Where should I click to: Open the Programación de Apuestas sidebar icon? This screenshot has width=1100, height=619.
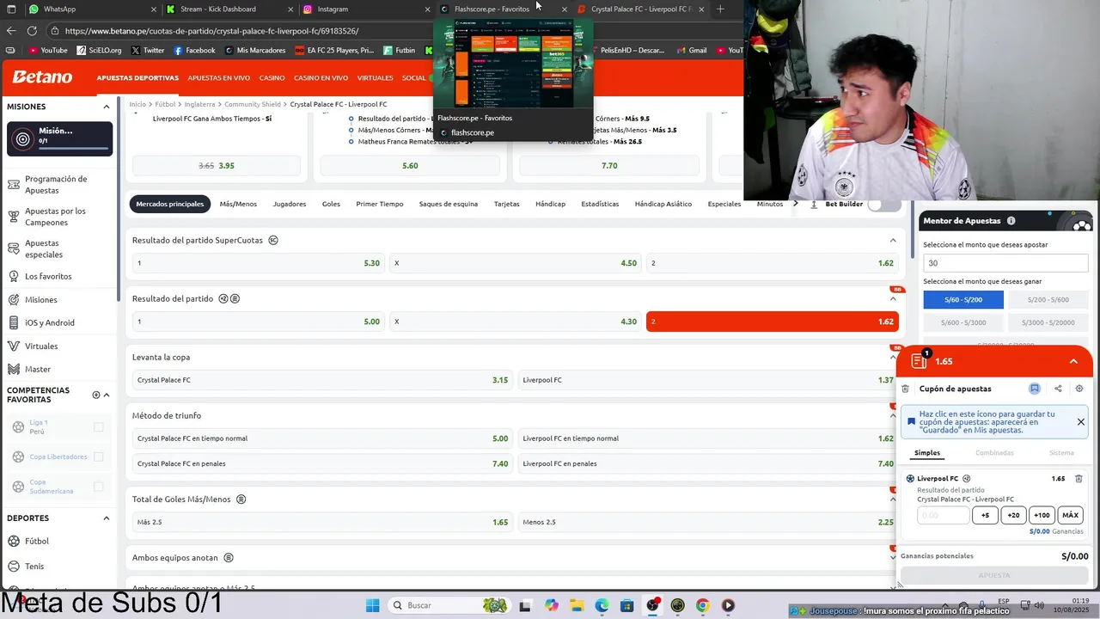(14, 184)
